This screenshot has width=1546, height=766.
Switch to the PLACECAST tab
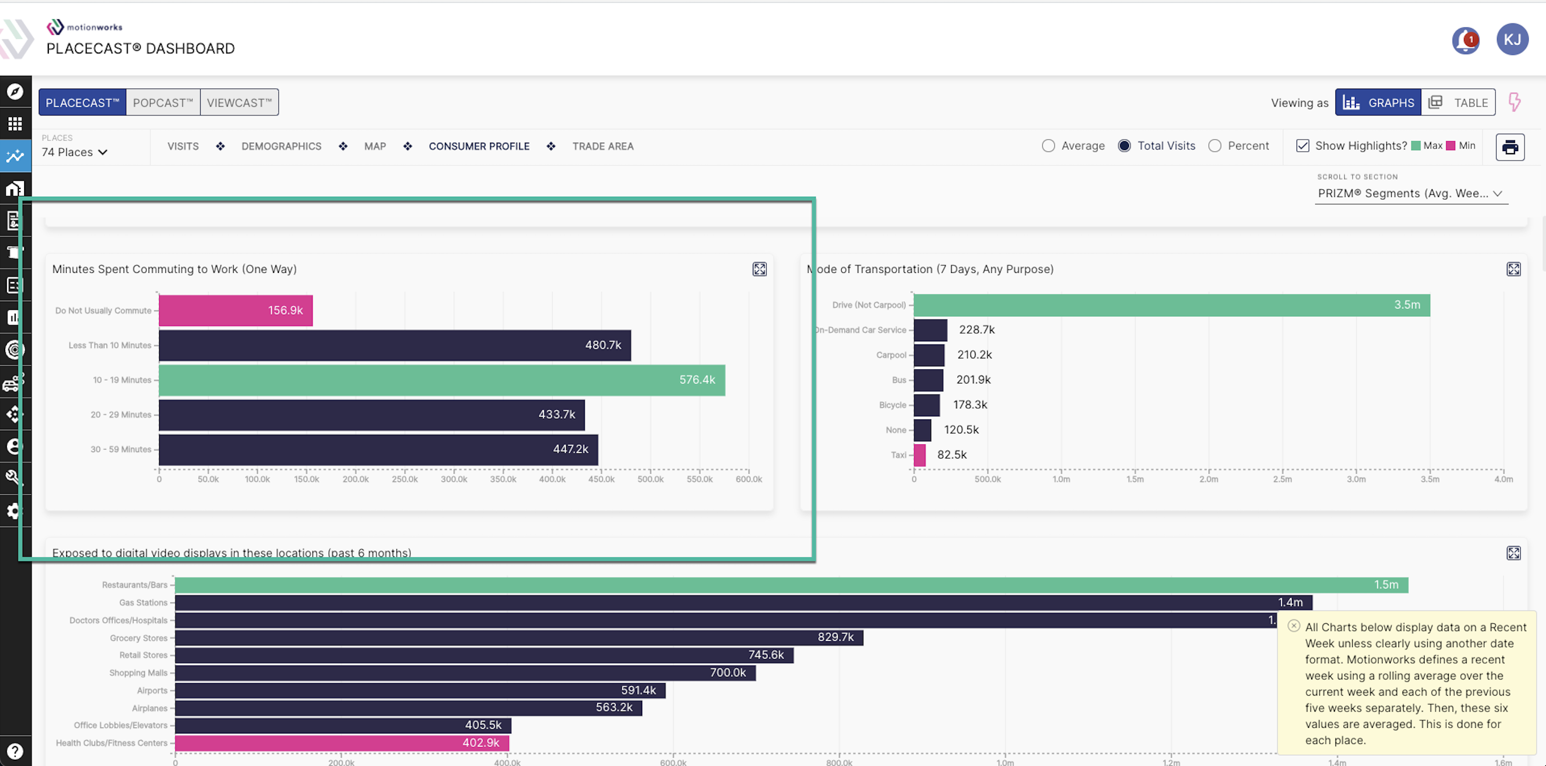82,102
